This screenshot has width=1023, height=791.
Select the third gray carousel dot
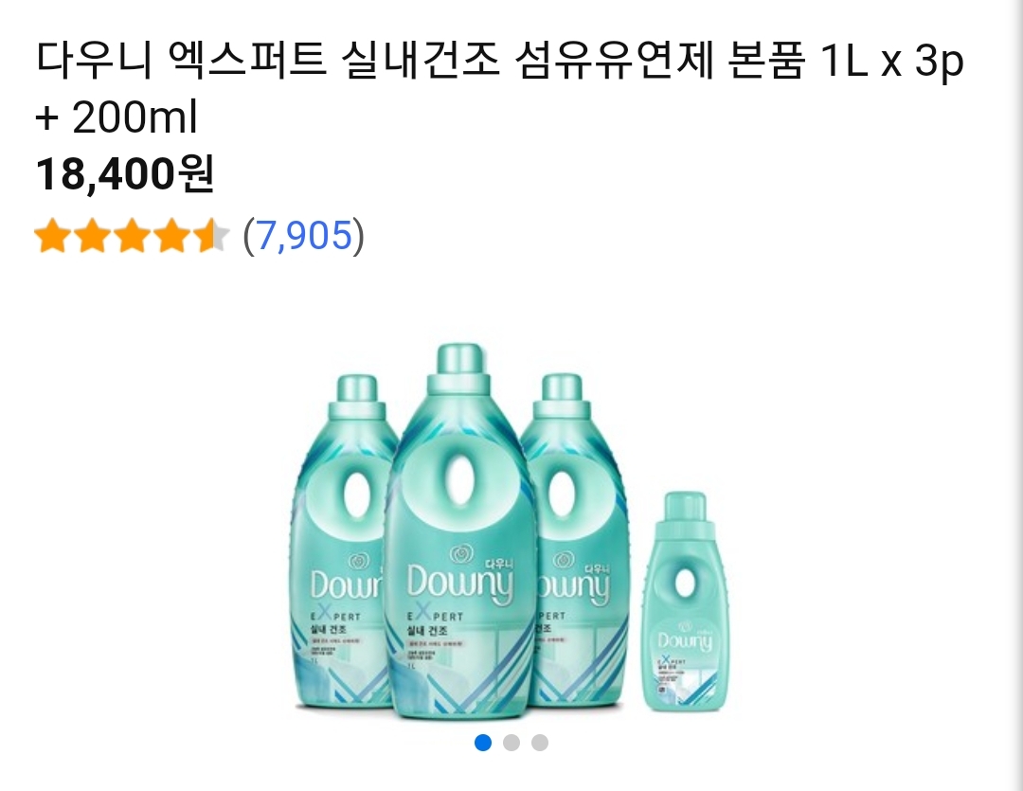coord(540,743)
